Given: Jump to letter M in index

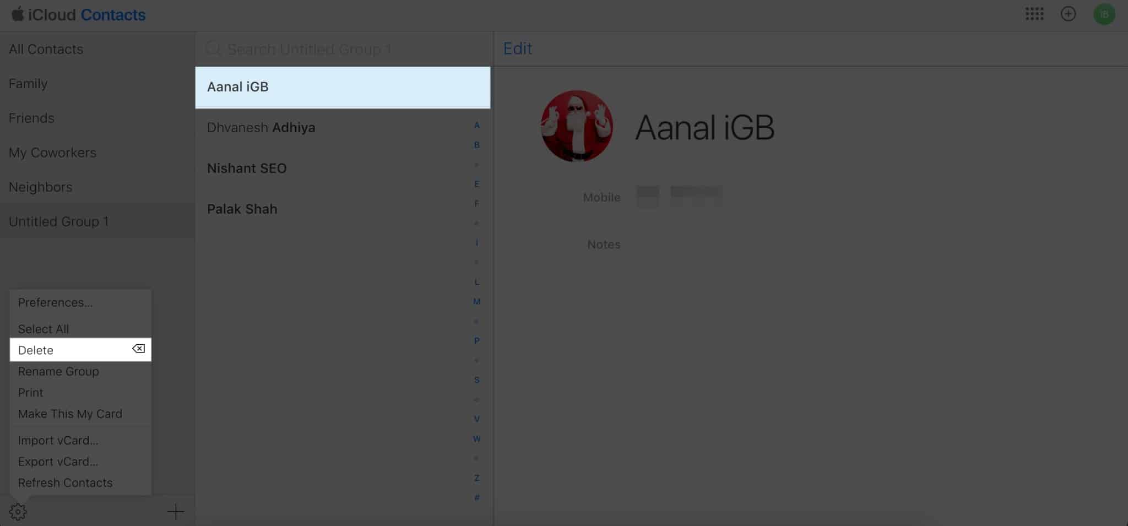Looking at the screenshot, I should pyautogui.click(x=476, y=301).
